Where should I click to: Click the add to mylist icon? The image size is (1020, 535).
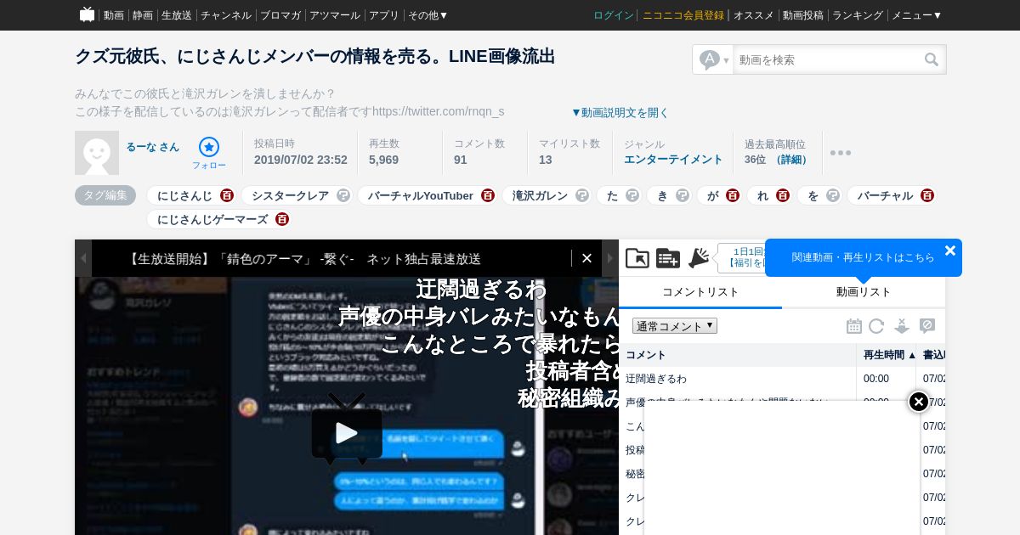pyautogui.click(x=668, y=258)
